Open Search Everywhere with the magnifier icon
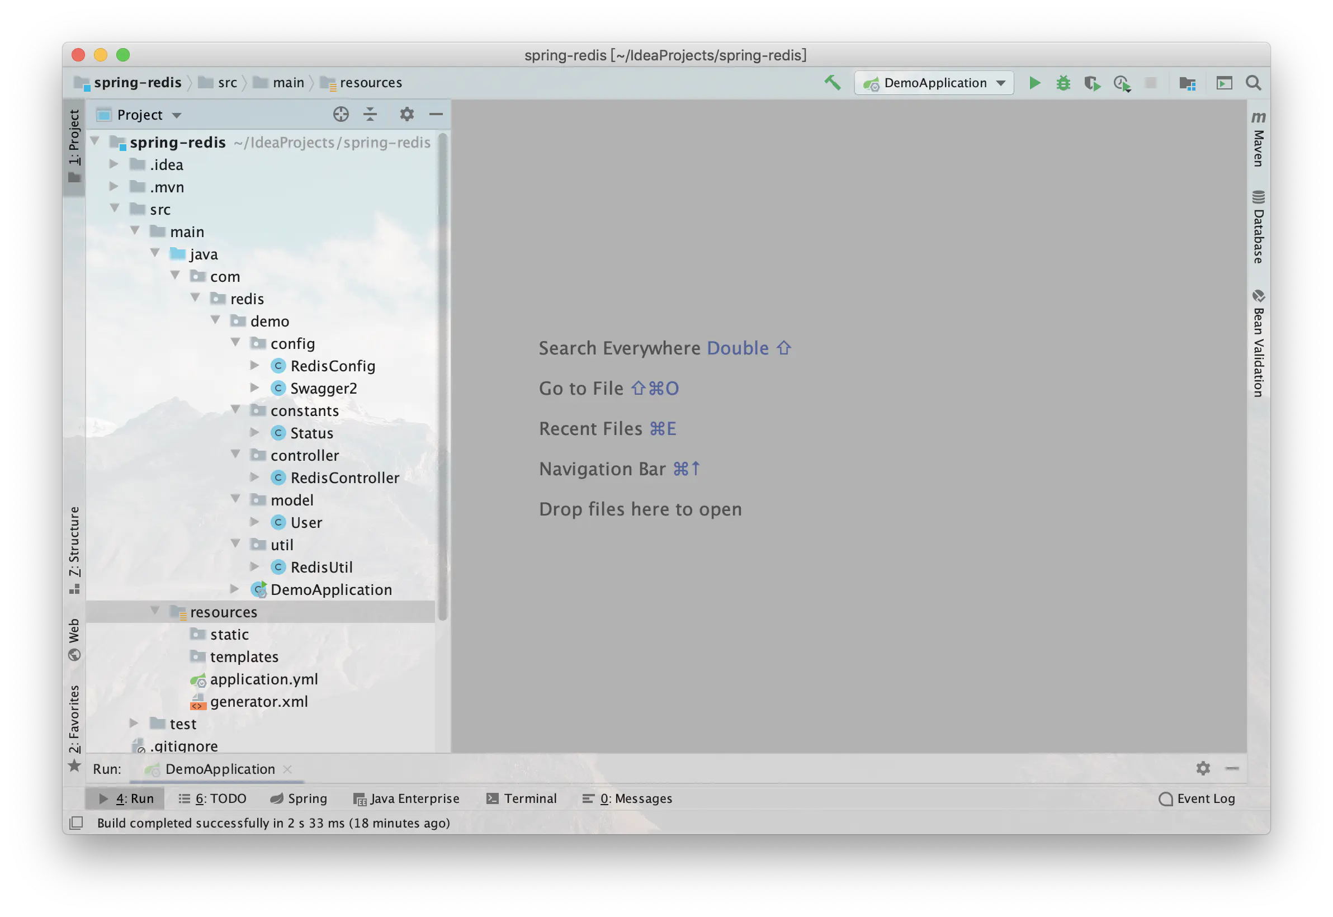This screenshot has width=1333, height=917. click(1254, 83)
